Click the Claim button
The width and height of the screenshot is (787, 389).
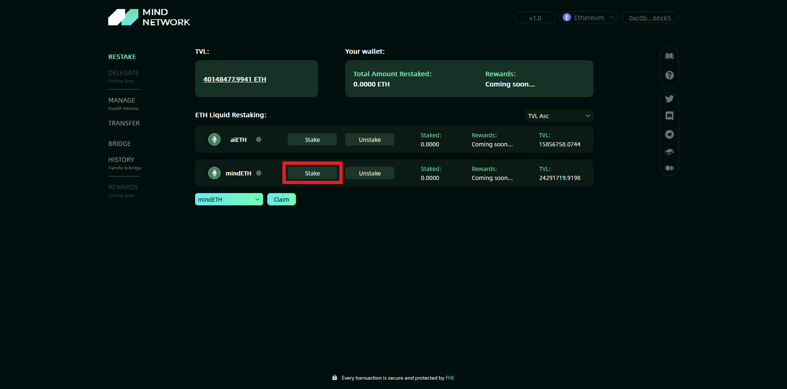(281, 200)
